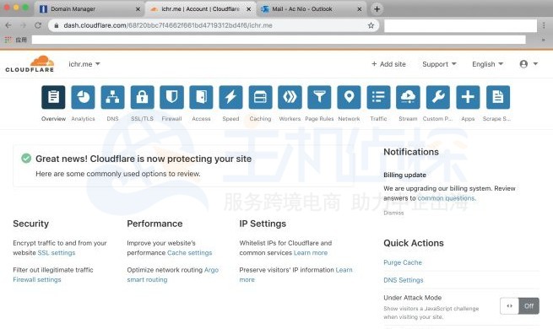Open the SSL settings link
This screenshot has width=553, height=329.
(57, 252)
